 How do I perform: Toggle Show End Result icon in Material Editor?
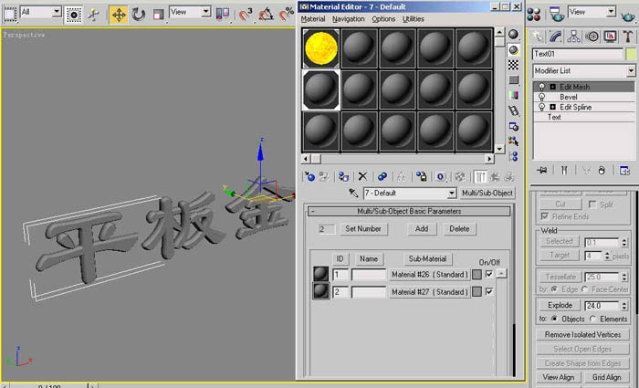point(480,176)
